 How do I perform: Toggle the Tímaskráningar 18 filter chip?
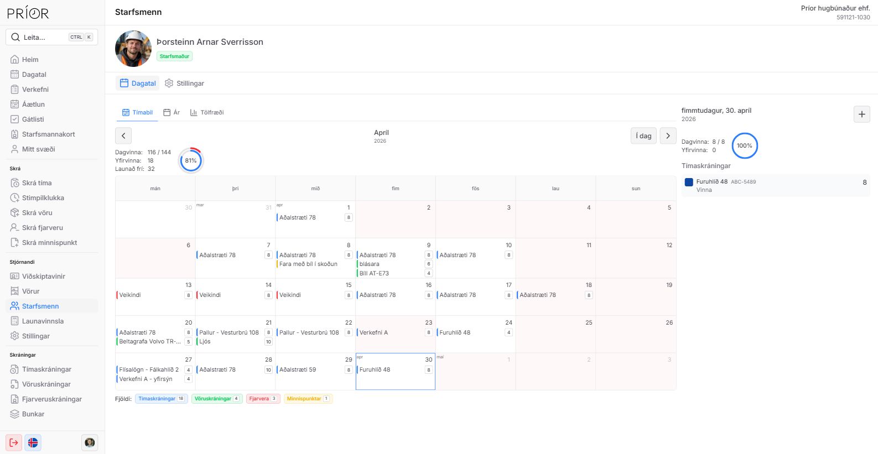[162, 399]
